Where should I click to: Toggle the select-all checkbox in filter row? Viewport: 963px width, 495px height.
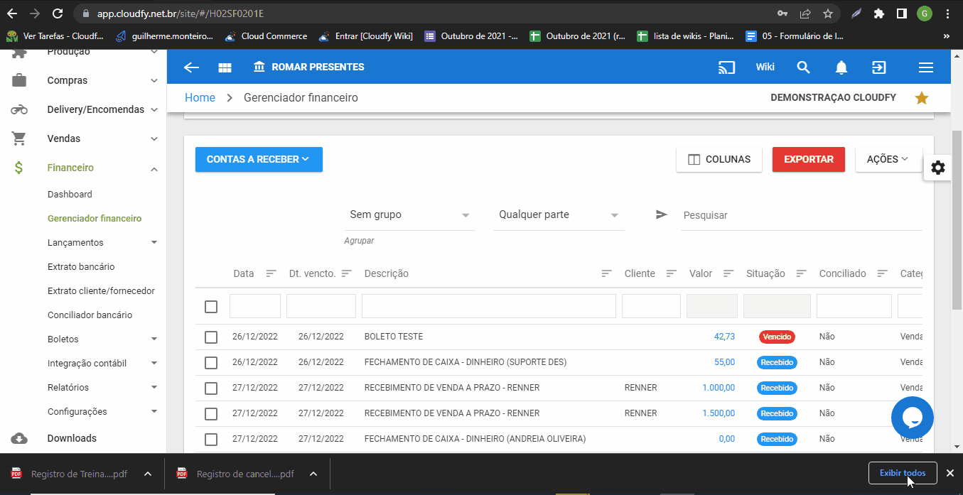211,307
